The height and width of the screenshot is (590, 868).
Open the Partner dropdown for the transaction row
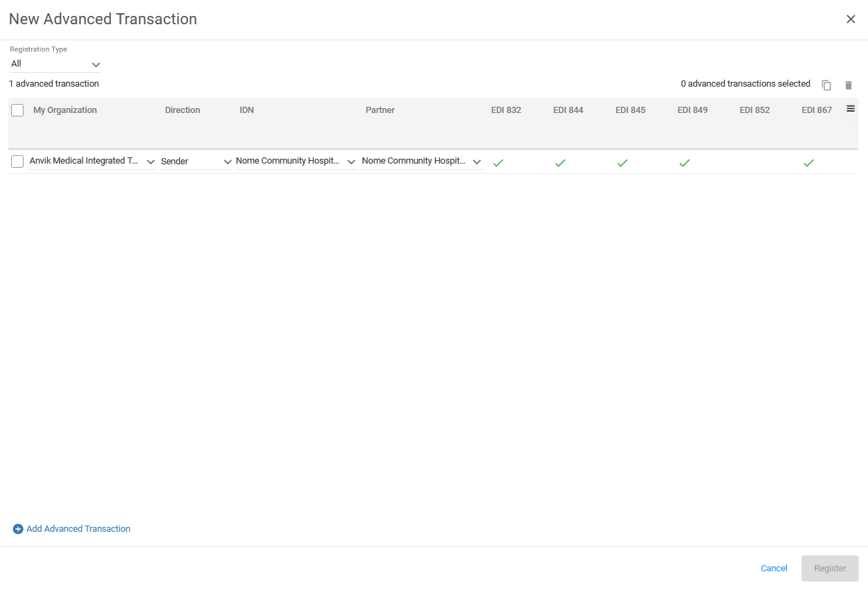click(477, 161)
